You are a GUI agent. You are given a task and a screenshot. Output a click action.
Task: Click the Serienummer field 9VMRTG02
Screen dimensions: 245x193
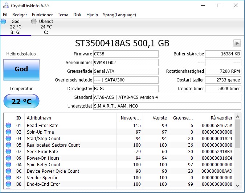tap(126, 63)
